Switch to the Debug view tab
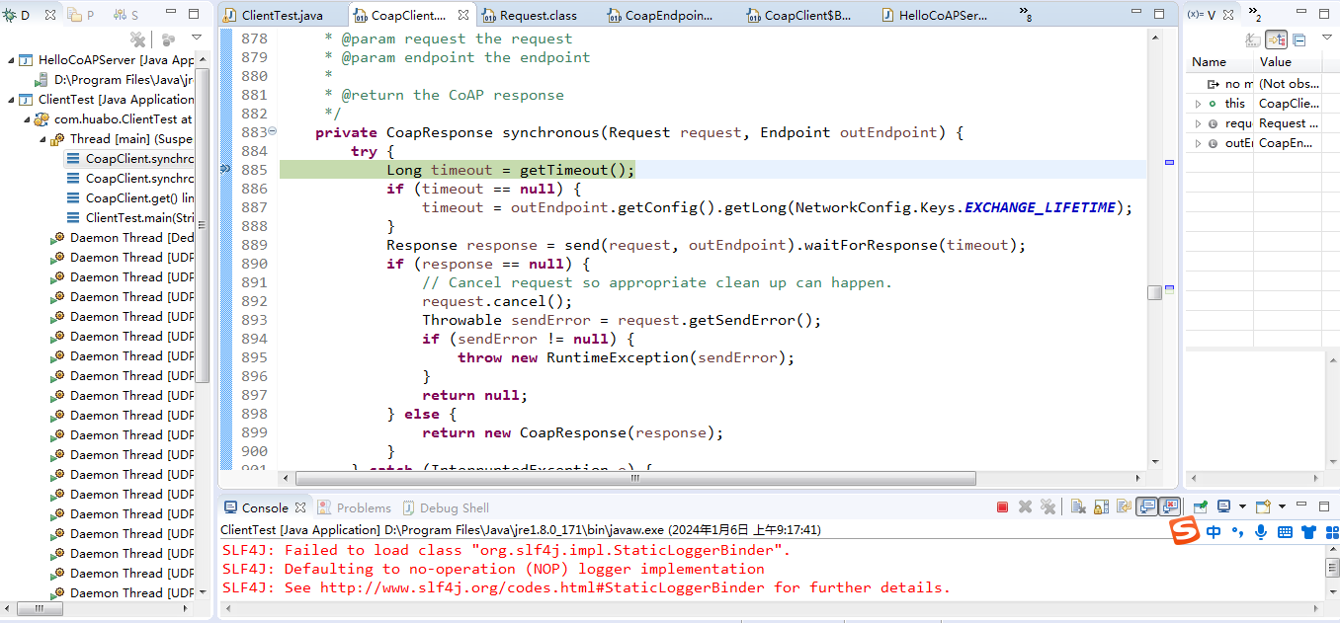1340x623 pixels. click(17, 15)
